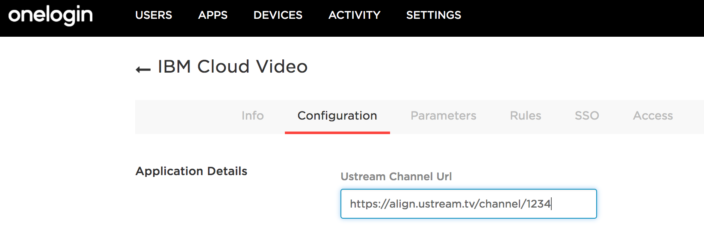Click the Ustream Channel Url label
Image resolution: width=704 pixels, height=252 pixels.
point(396,176)
